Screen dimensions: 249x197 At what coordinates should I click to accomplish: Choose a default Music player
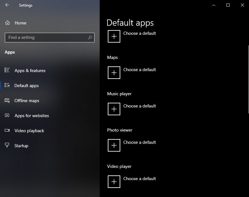click(x=140, y=106)
